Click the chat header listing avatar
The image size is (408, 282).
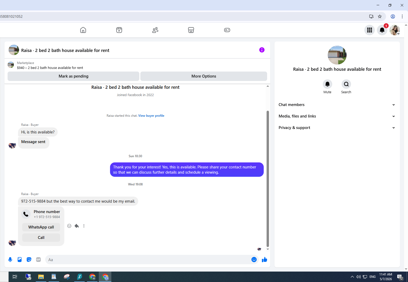14,50
